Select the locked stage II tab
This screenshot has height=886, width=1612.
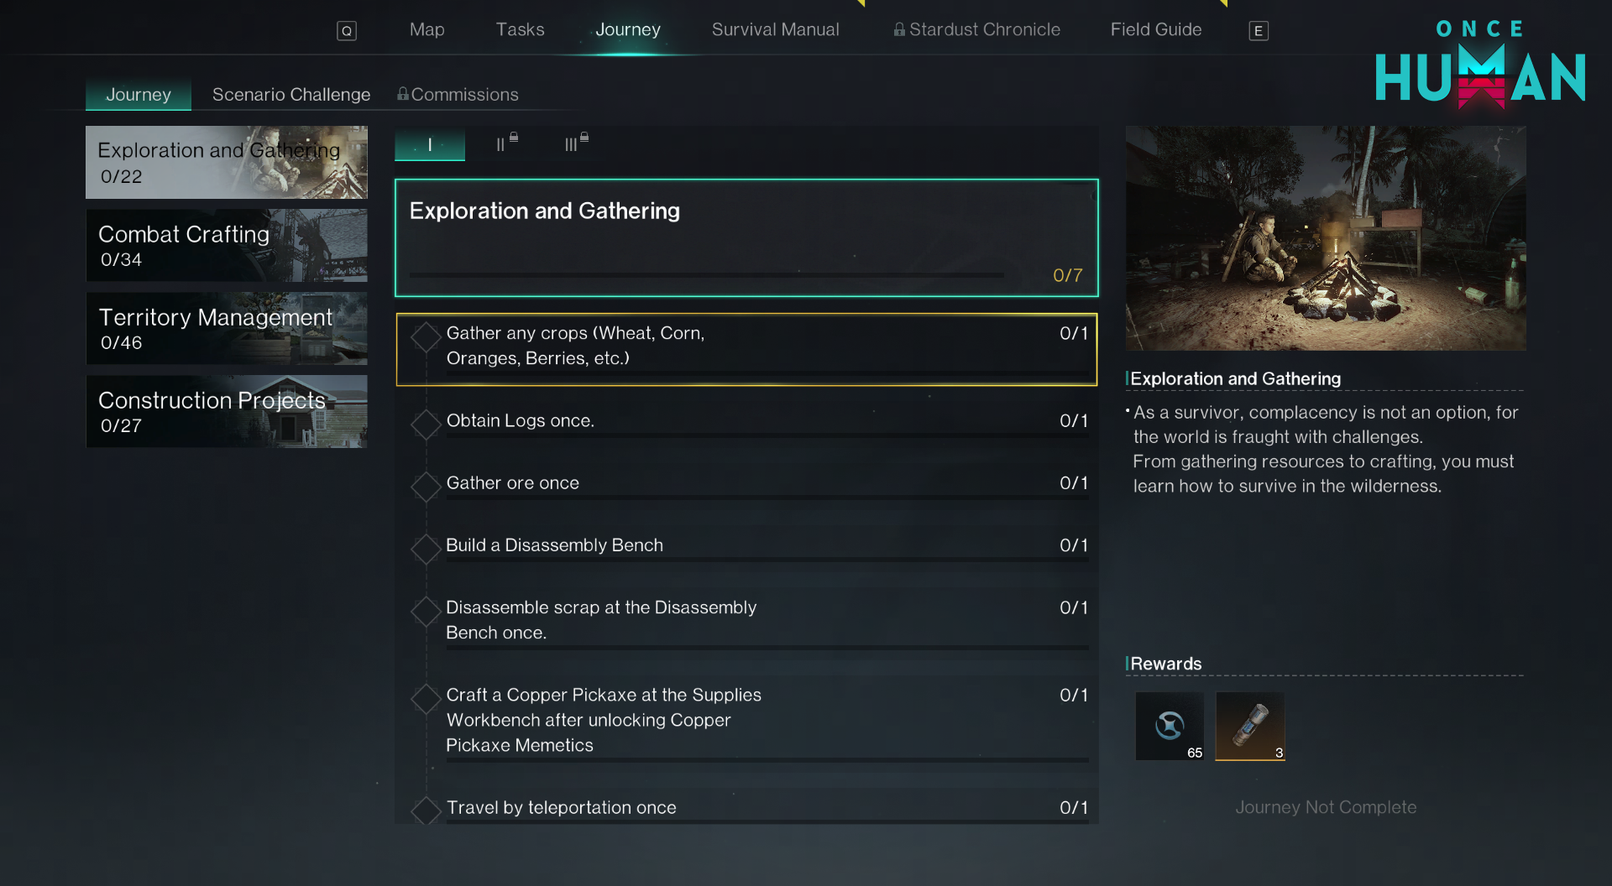point(505,143)
